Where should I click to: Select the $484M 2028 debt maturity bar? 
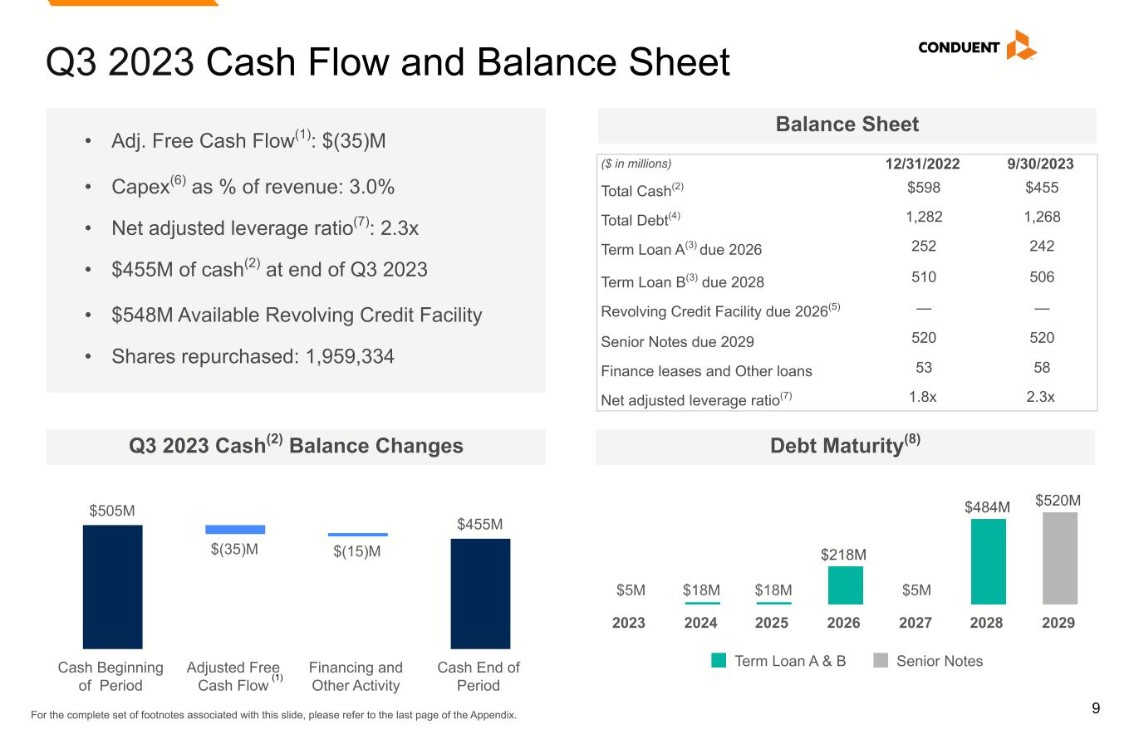[988, 561]
